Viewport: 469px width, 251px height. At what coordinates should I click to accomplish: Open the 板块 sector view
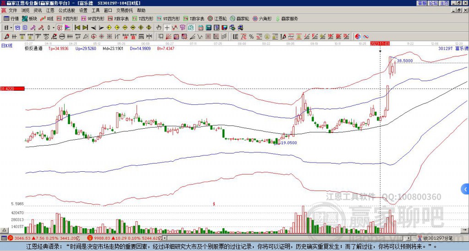(x=29, y=18)
